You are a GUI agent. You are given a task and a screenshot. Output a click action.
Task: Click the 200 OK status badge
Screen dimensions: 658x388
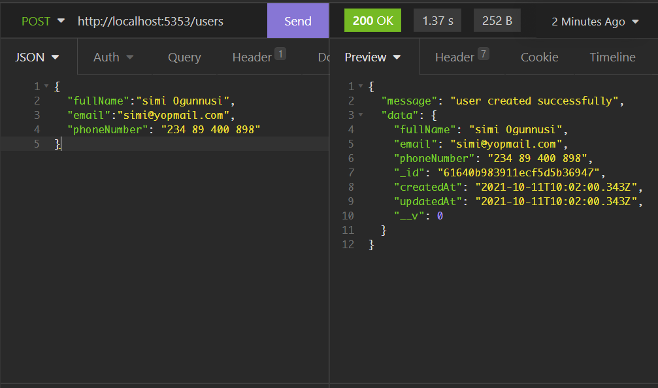372,20
